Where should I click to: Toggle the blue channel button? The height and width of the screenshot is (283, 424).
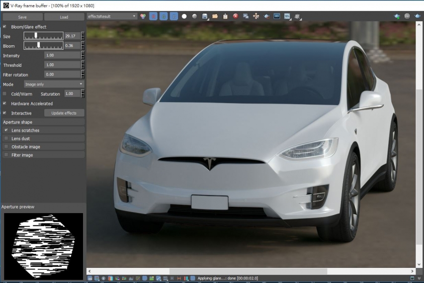tap(174, 16)
